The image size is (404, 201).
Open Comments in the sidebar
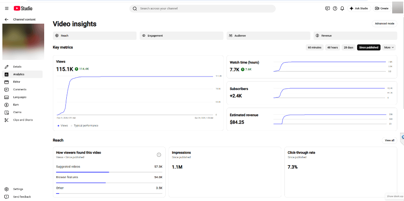(x=22, y=89)
